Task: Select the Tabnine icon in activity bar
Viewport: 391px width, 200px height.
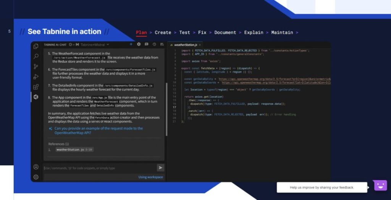Action: coord(36,97)
